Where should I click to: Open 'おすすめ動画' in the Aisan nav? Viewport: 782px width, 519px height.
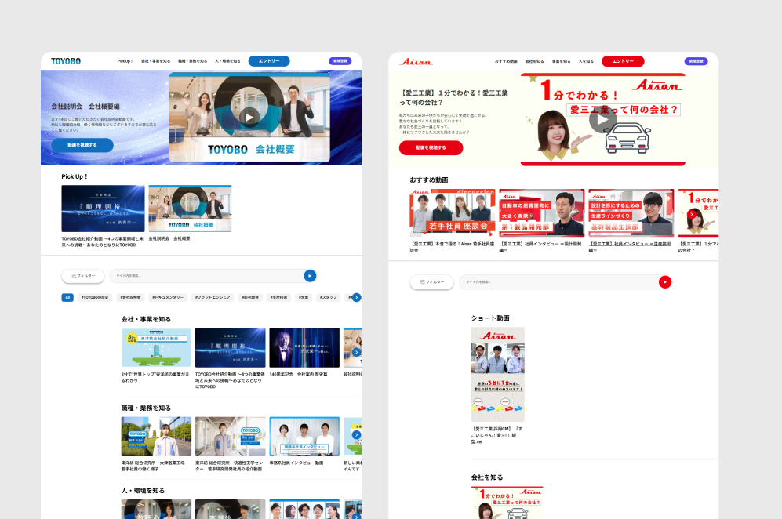506,61
